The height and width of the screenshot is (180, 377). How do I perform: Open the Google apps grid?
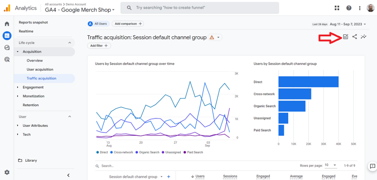tap(337, 8)
